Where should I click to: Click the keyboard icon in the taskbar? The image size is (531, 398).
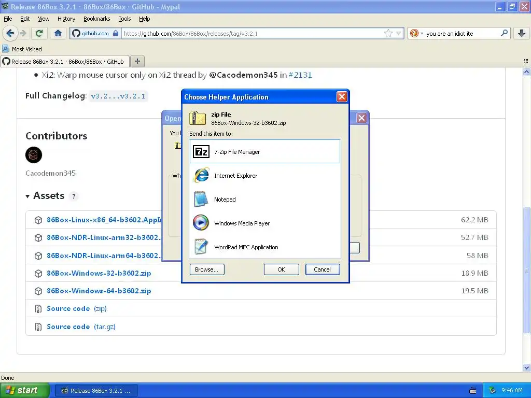click(473, 391)
